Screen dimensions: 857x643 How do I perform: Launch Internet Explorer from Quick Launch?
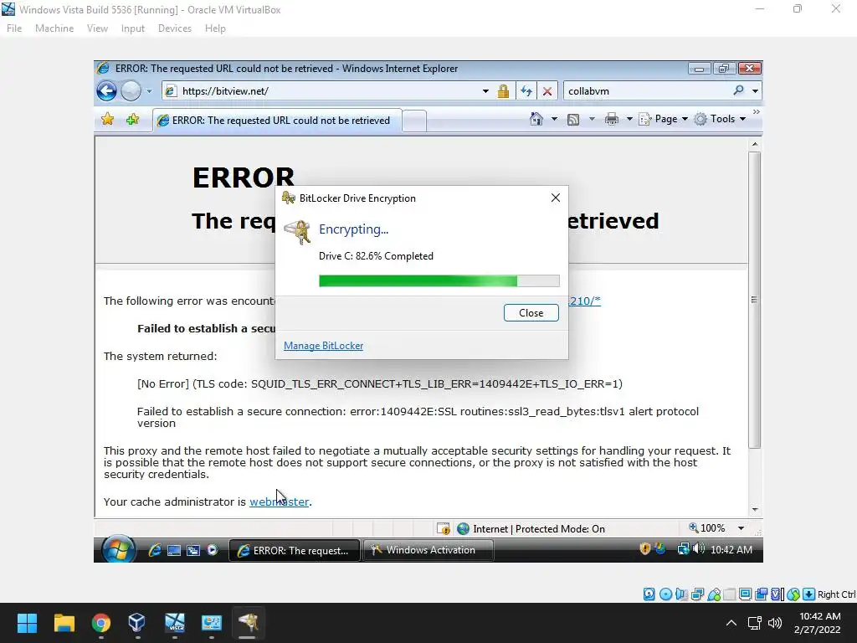tap(155, 550)
